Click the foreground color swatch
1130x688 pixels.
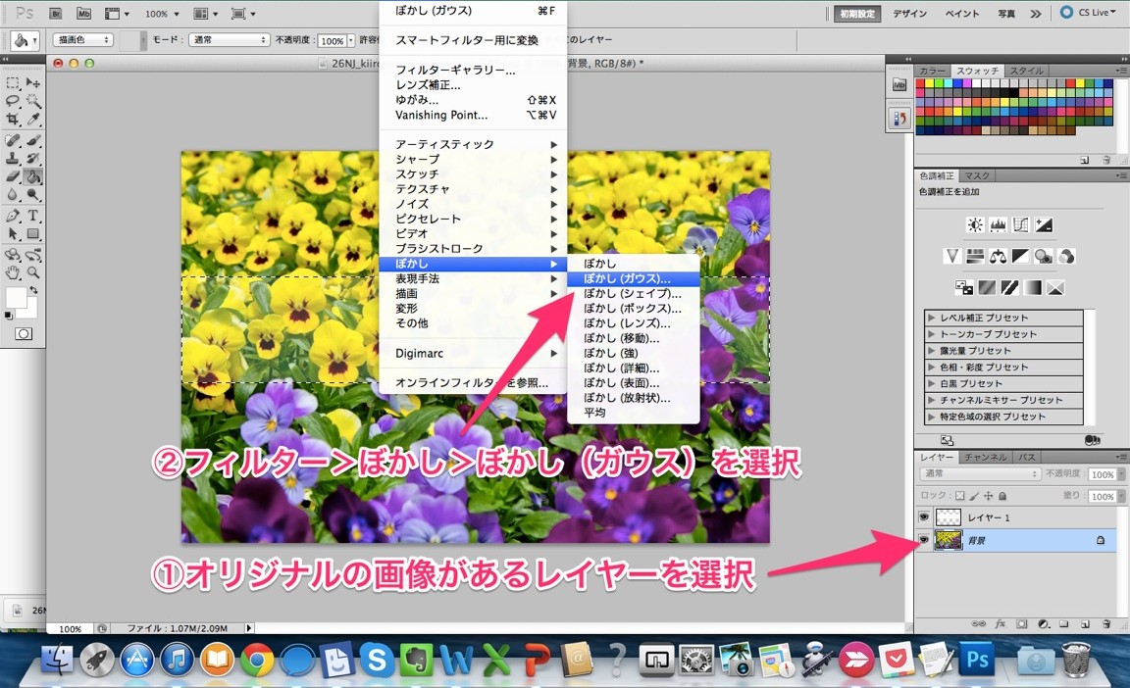(x=17, y=297)
